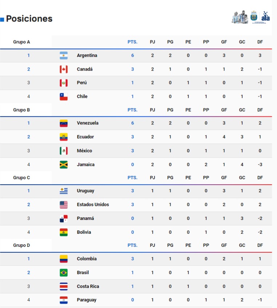277x308 pixels.
Task: Click the Costa Rica team name
Action: (x=88, y=287)
